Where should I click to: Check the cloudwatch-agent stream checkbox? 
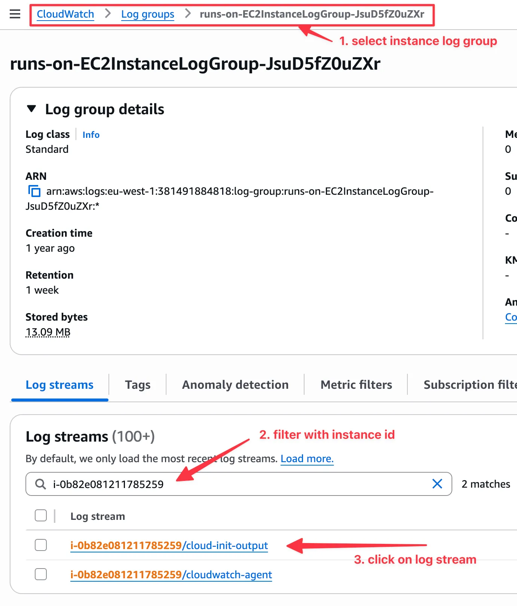41,574
